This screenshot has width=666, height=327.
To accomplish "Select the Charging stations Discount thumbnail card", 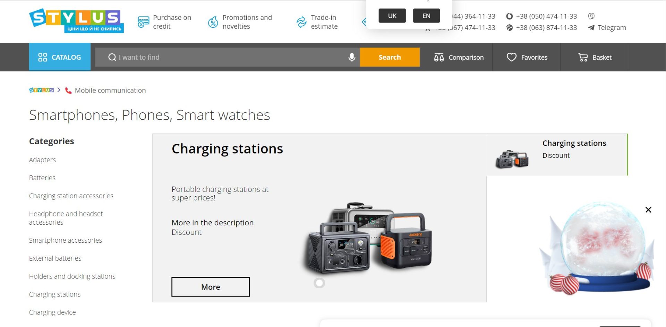I will pos(556,155).
